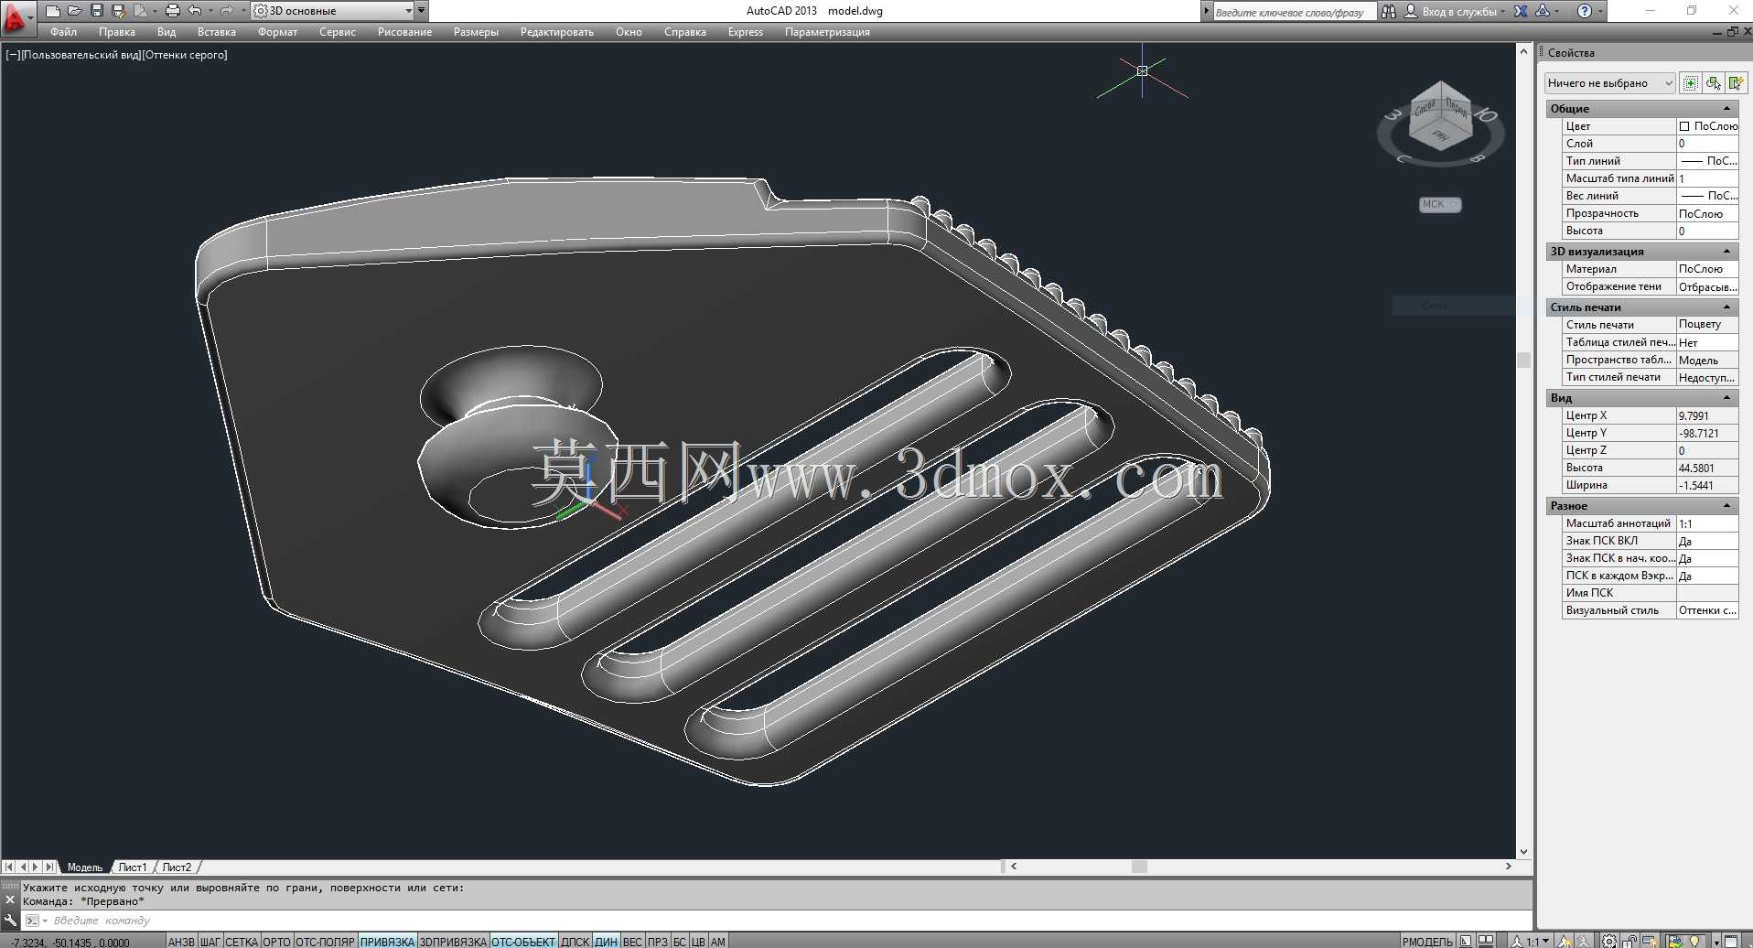Screen dimensions: 1753x948
Task: Toggle ШАГ snap mode
Action: 210,942
